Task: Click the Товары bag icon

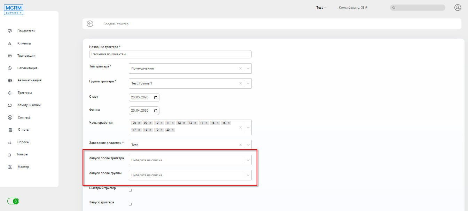Action: tap(10, 154)
